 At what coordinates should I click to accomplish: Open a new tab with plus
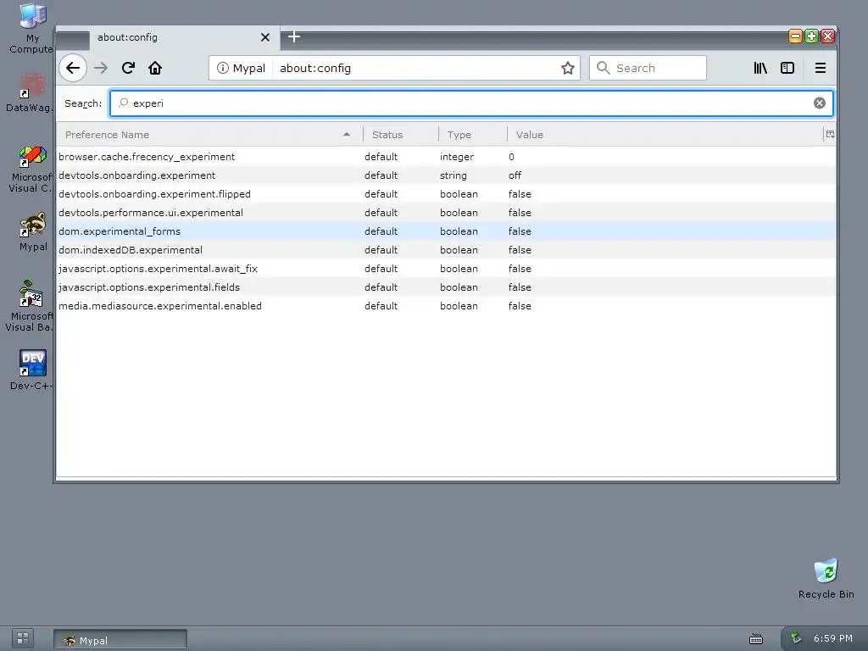pyautogui.click(x=294, y=37)
